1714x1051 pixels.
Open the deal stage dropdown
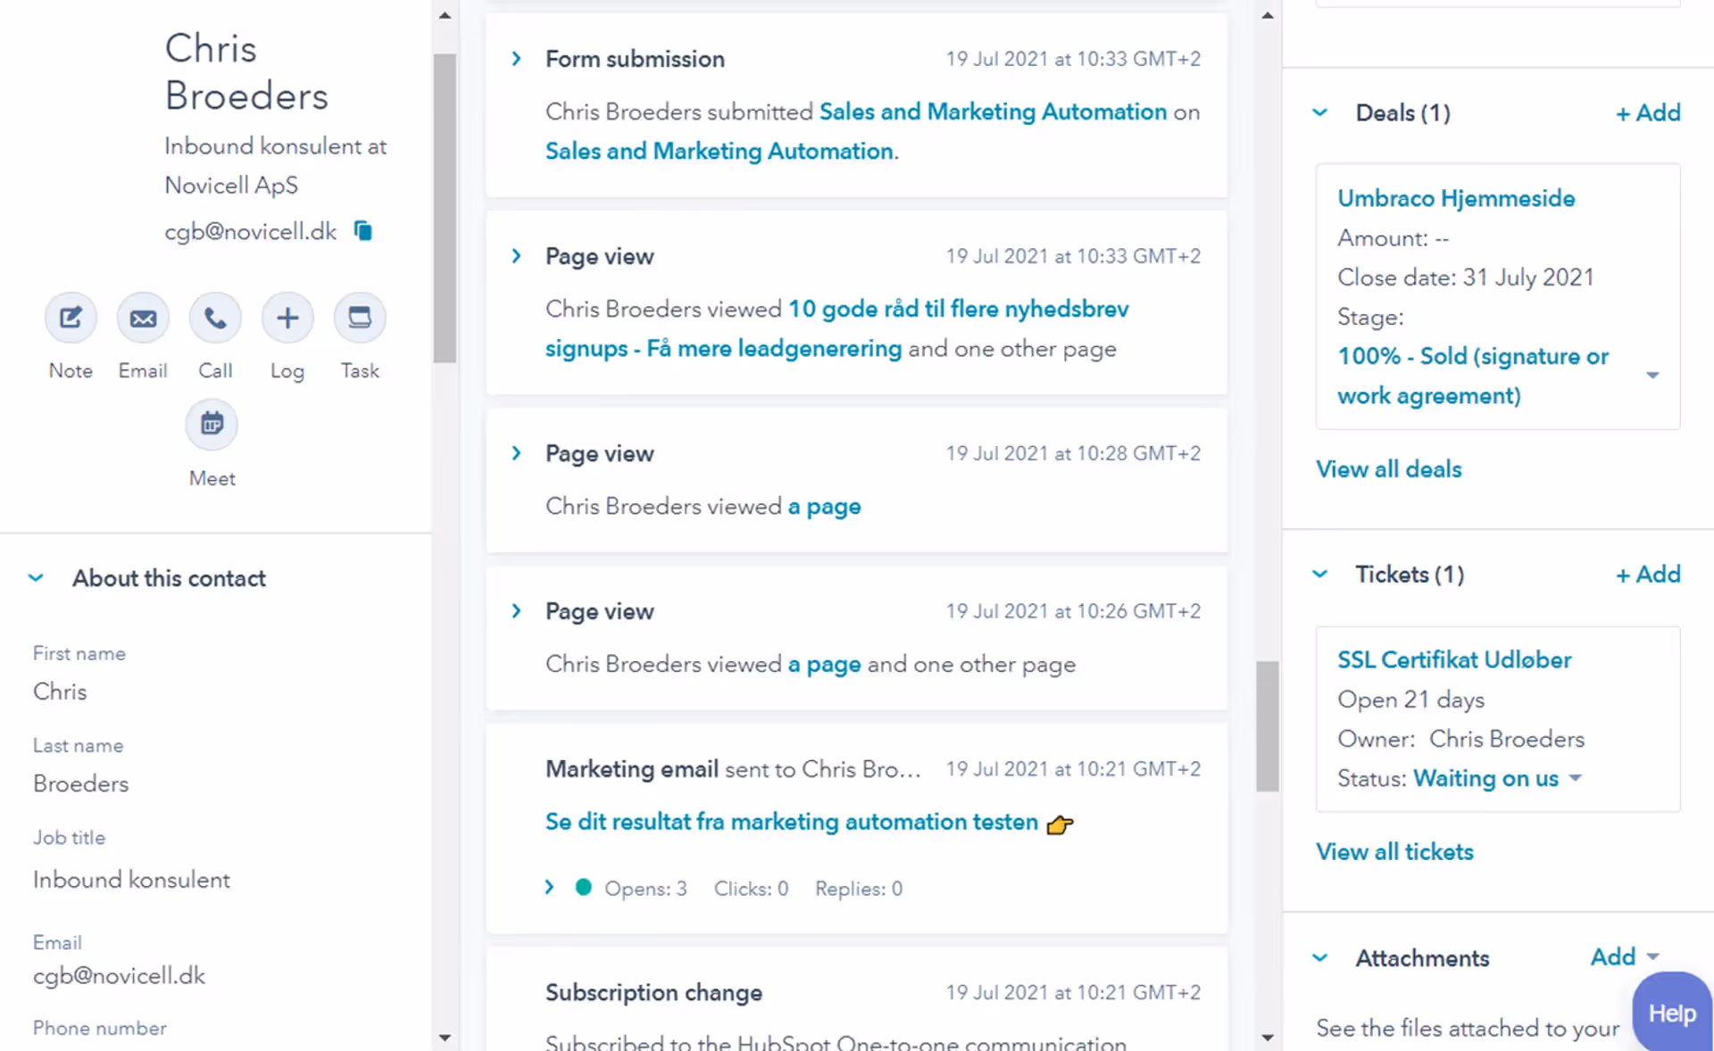[1652, 376]
